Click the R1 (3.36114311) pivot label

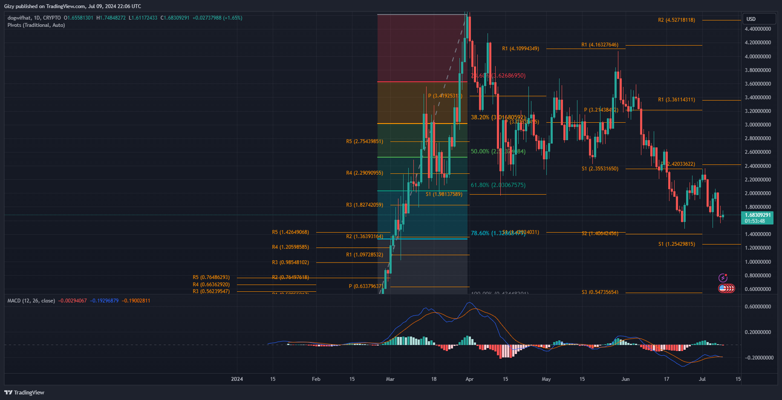676,100
